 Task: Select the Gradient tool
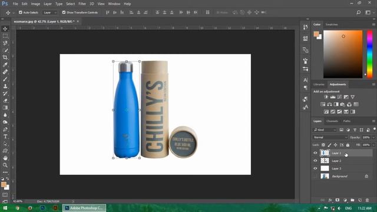(5, 108)
